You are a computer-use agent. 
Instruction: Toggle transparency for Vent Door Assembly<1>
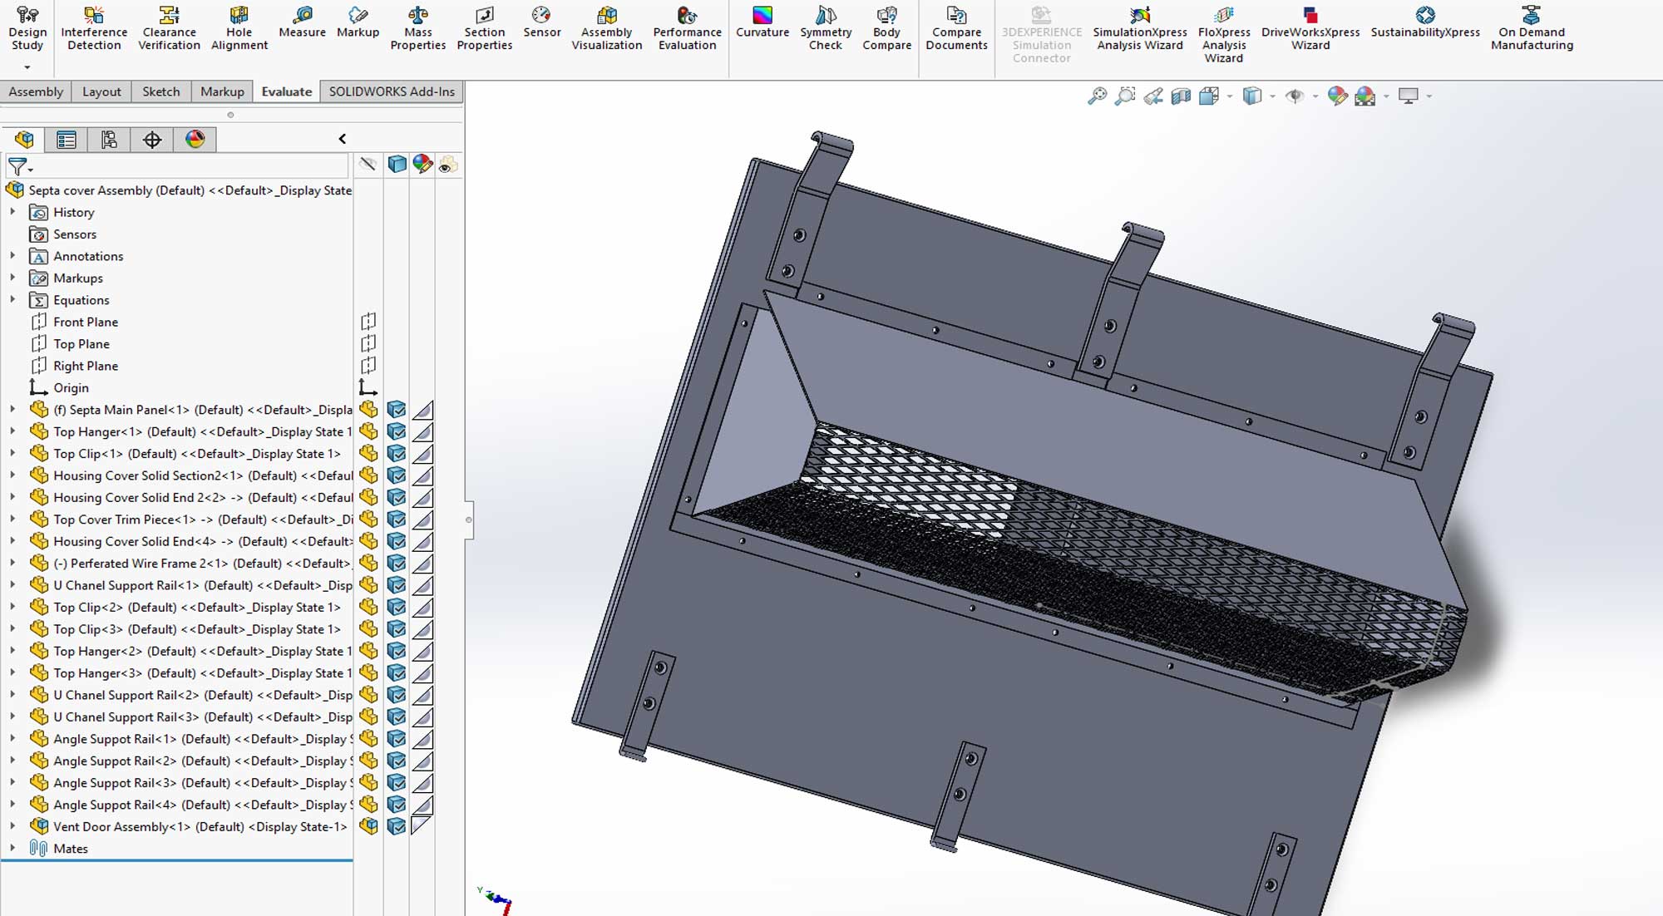422,826
